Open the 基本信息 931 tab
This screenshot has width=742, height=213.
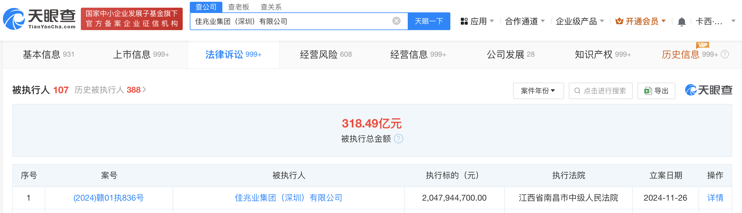(49, 55)
